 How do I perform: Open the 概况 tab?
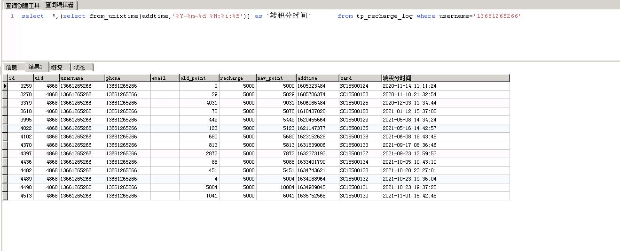pos(57,68)
